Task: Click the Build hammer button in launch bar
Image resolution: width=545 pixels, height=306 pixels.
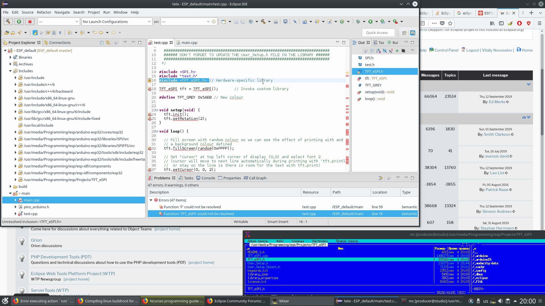Action: pyautogui.click(x=8, y=22)
